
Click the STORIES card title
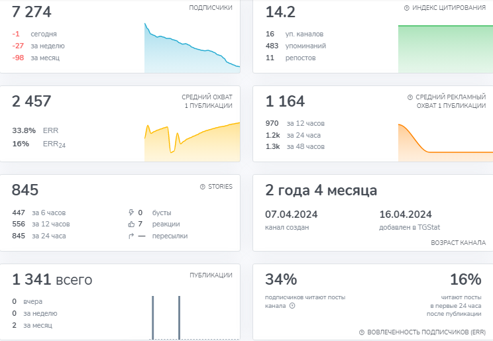[x=220, y=187]
